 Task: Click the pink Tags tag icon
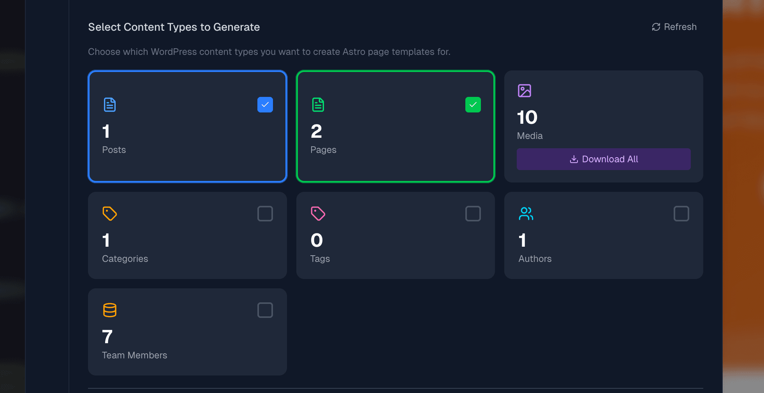pyautogui.click(x=318, y=214)
